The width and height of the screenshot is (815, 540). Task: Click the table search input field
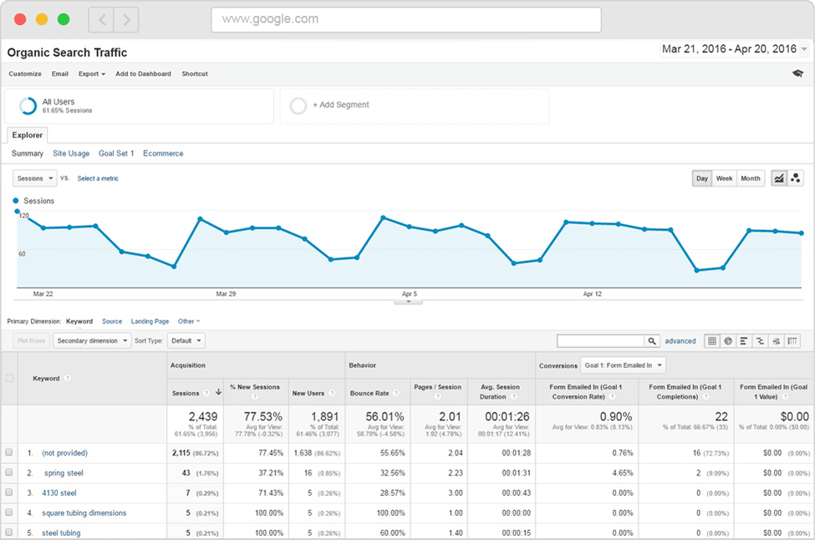(600, 341)
